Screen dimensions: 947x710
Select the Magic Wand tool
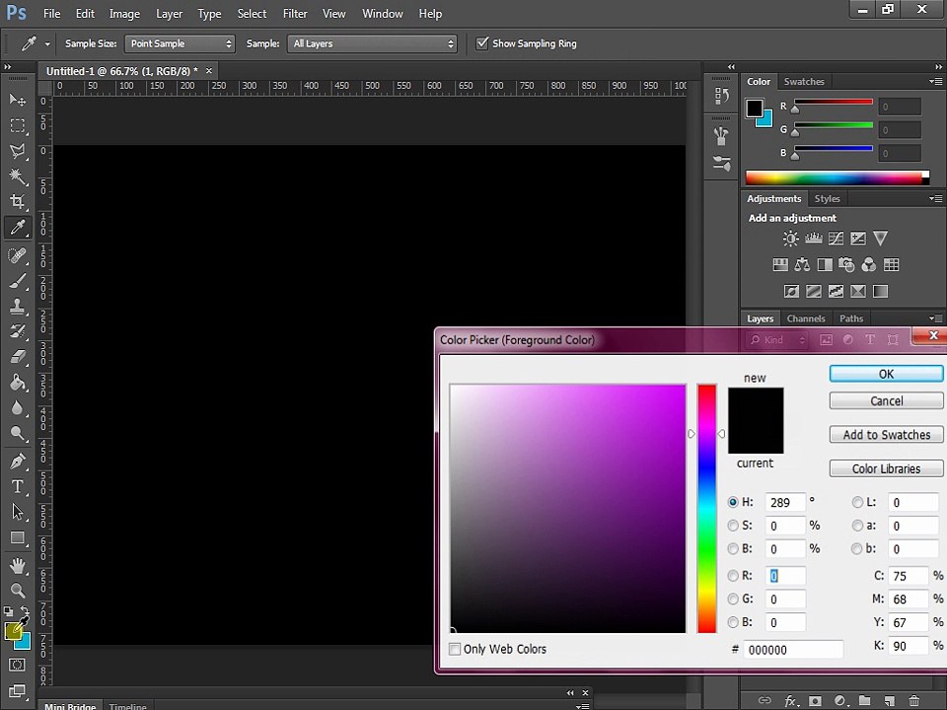18,176
